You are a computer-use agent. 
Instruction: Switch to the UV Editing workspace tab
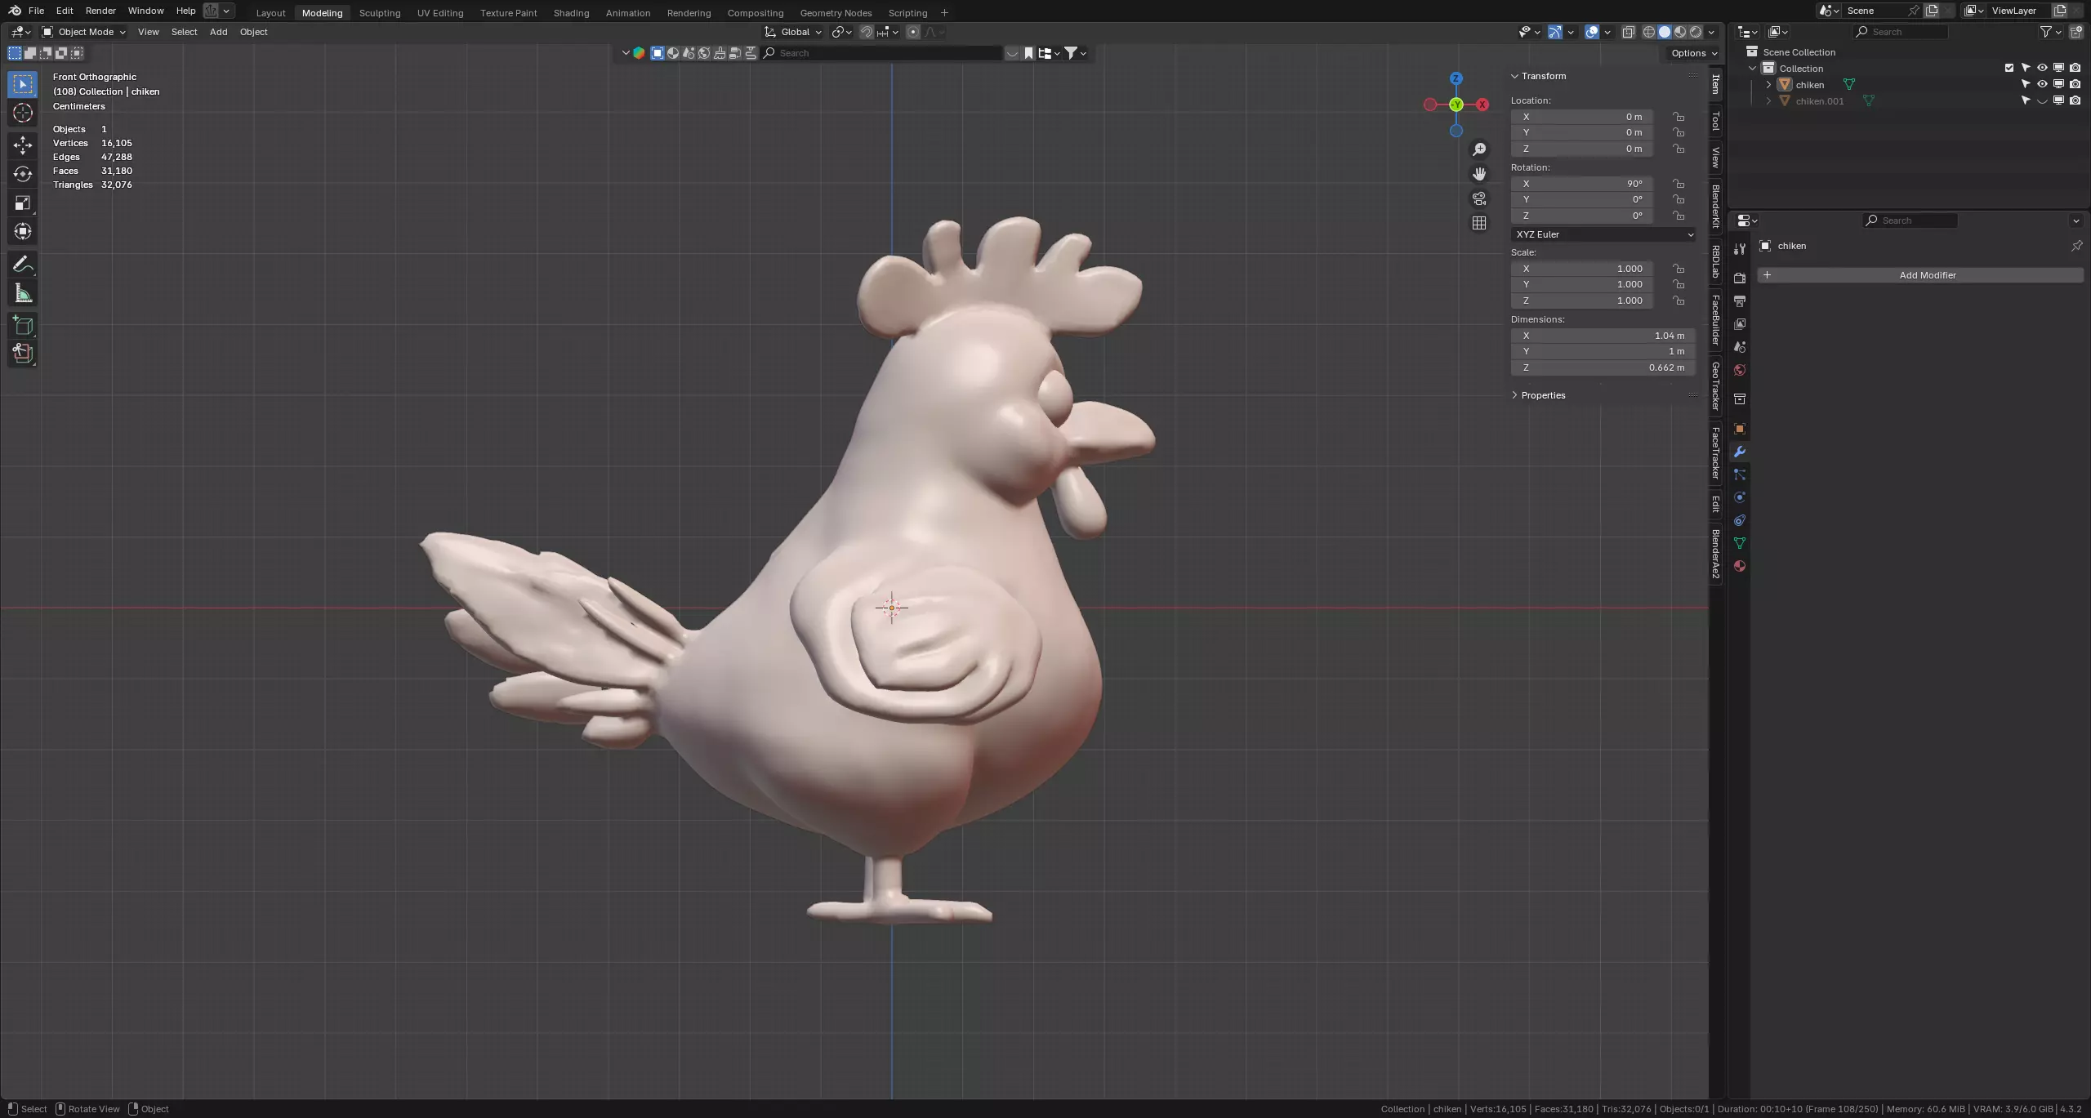tap(440, 13)
